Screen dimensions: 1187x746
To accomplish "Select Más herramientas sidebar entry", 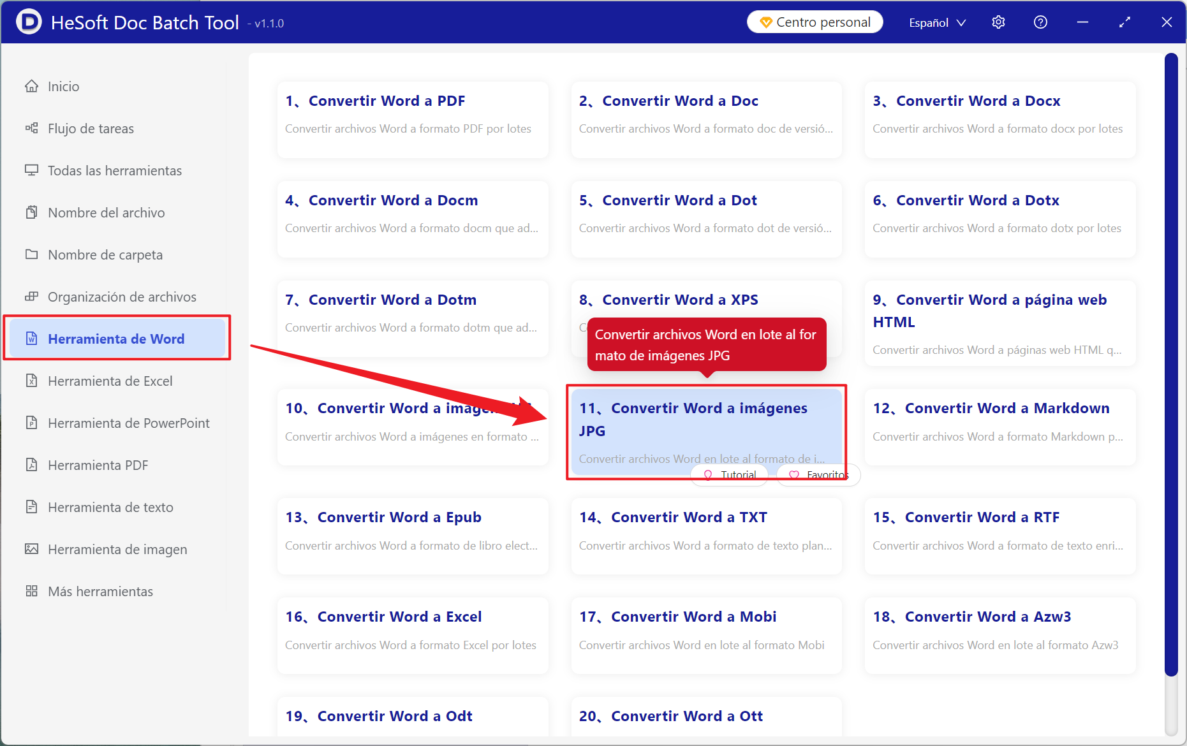I will click(x=116, y=591).
